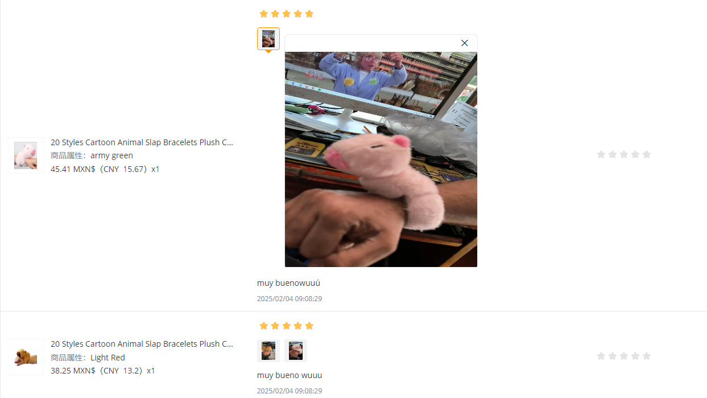Give five gray stars to first review
The width and height of the screenshot is (707, 398).
(x=647, y=154)
